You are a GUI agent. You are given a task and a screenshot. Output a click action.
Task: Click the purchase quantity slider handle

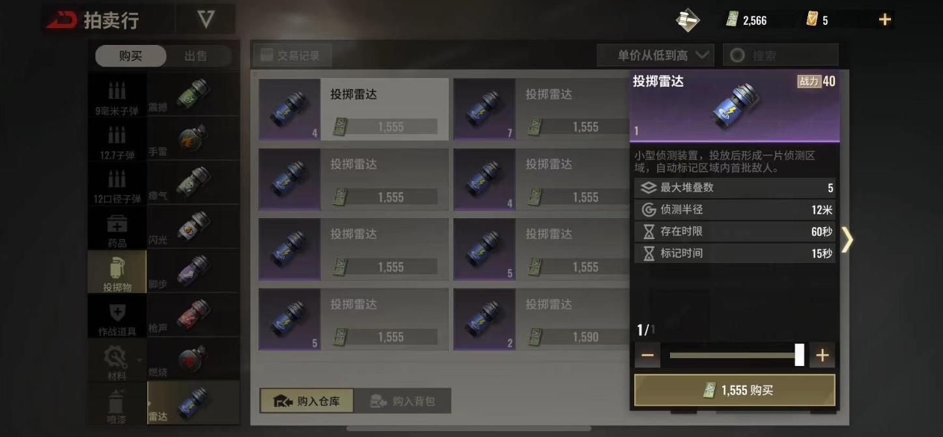(799, 355)
